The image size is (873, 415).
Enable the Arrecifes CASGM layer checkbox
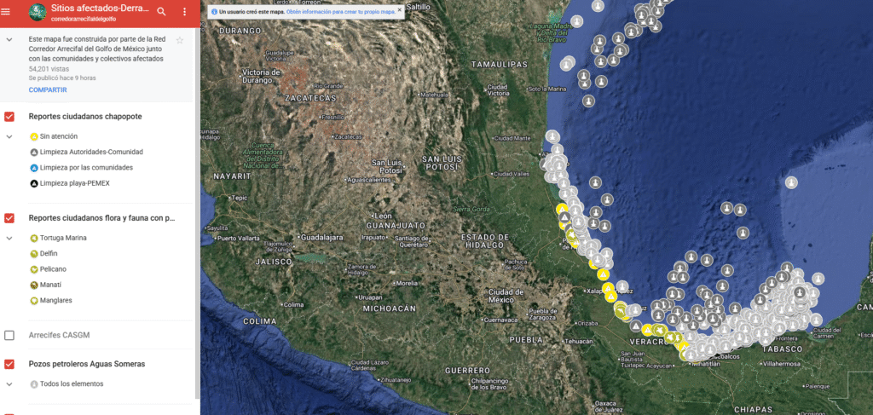tap(9, 335)
